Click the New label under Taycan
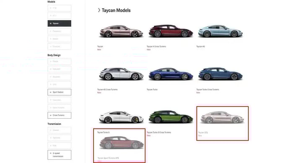The image size is (291, 163). point(99,50)
